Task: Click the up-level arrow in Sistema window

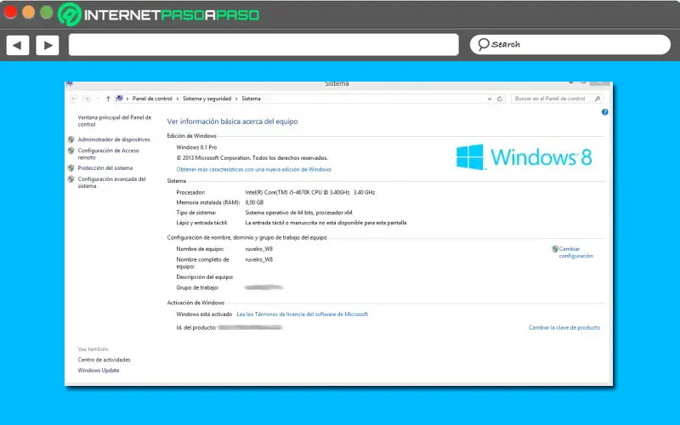Action: pos(108,99)
